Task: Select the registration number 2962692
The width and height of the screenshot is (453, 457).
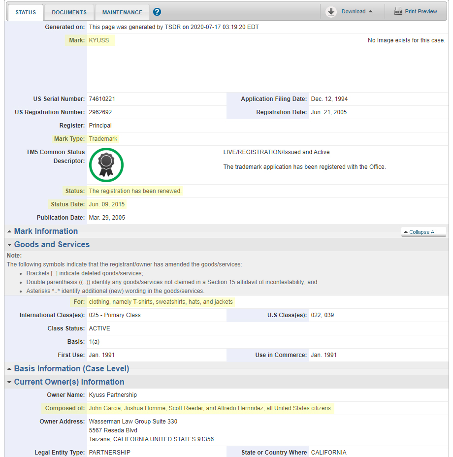Action: tap(100, 112)
